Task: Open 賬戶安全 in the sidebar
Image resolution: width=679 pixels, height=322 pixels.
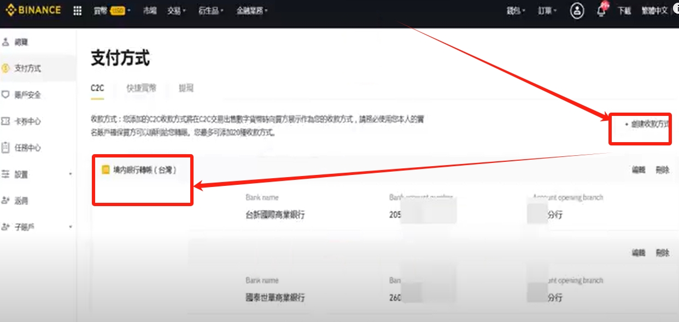Action: tap(28, 95)
